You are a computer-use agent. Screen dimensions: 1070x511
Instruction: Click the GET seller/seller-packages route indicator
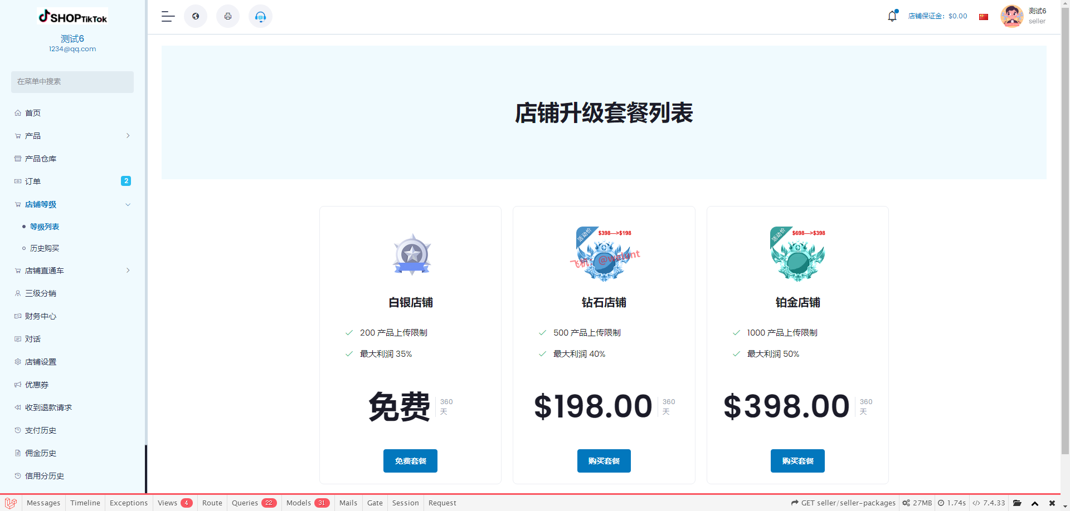(x=843, y=503)
